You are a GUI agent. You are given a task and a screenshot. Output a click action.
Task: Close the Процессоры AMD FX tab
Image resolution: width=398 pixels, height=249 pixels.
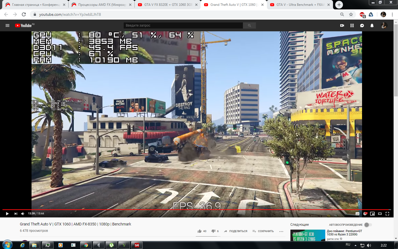point(130,5)
